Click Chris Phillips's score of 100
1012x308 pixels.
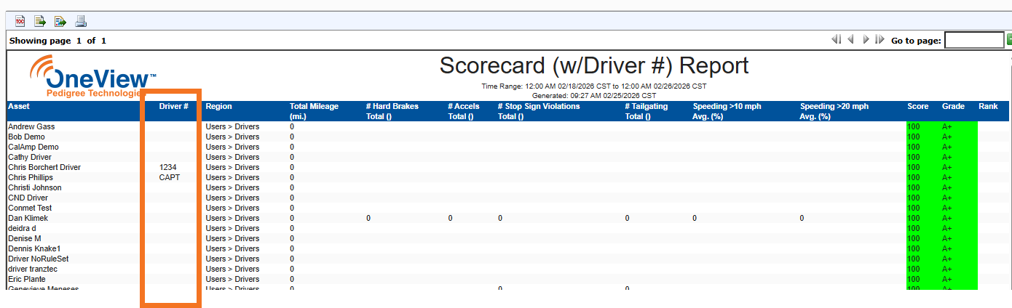(914, 177)
